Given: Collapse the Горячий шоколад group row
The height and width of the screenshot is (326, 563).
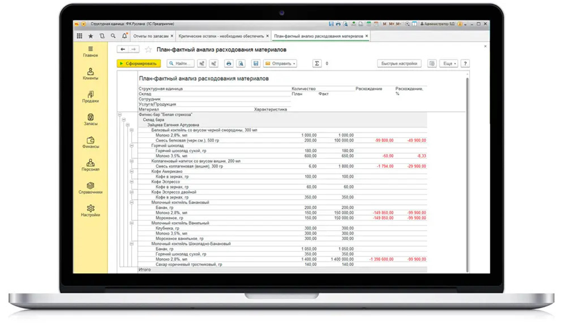Looking at the screenshot, I should (x=131, y=145).
